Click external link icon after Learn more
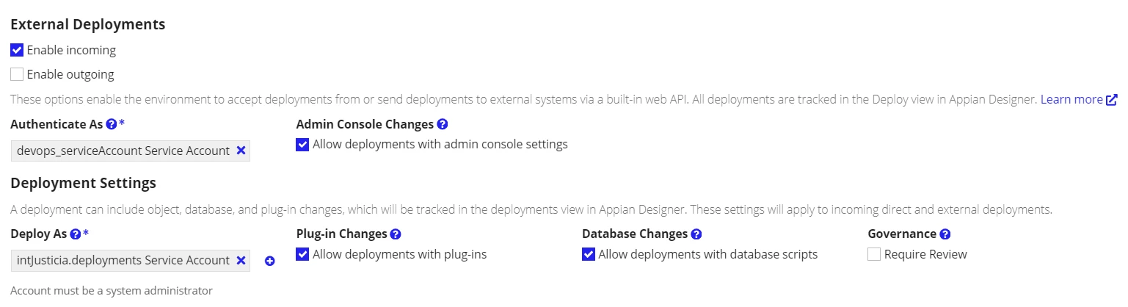Screen dimensions: 1128x307 (x=1111, y=100)
